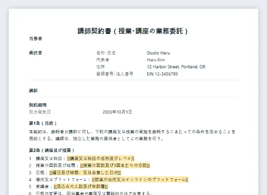Click the 効力発生日 label
This screenshot has width=267, height=195.
[40, 112]
